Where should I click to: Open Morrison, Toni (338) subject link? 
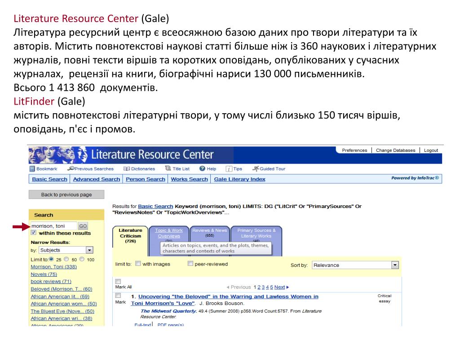click(54, 267)
